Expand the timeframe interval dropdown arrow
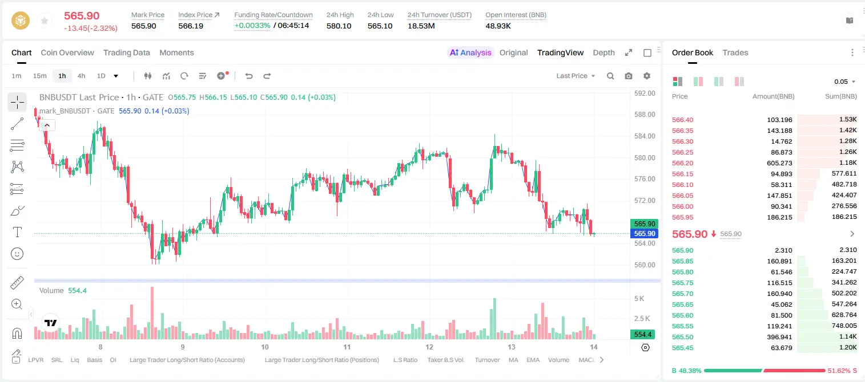 tap(116, 76)
